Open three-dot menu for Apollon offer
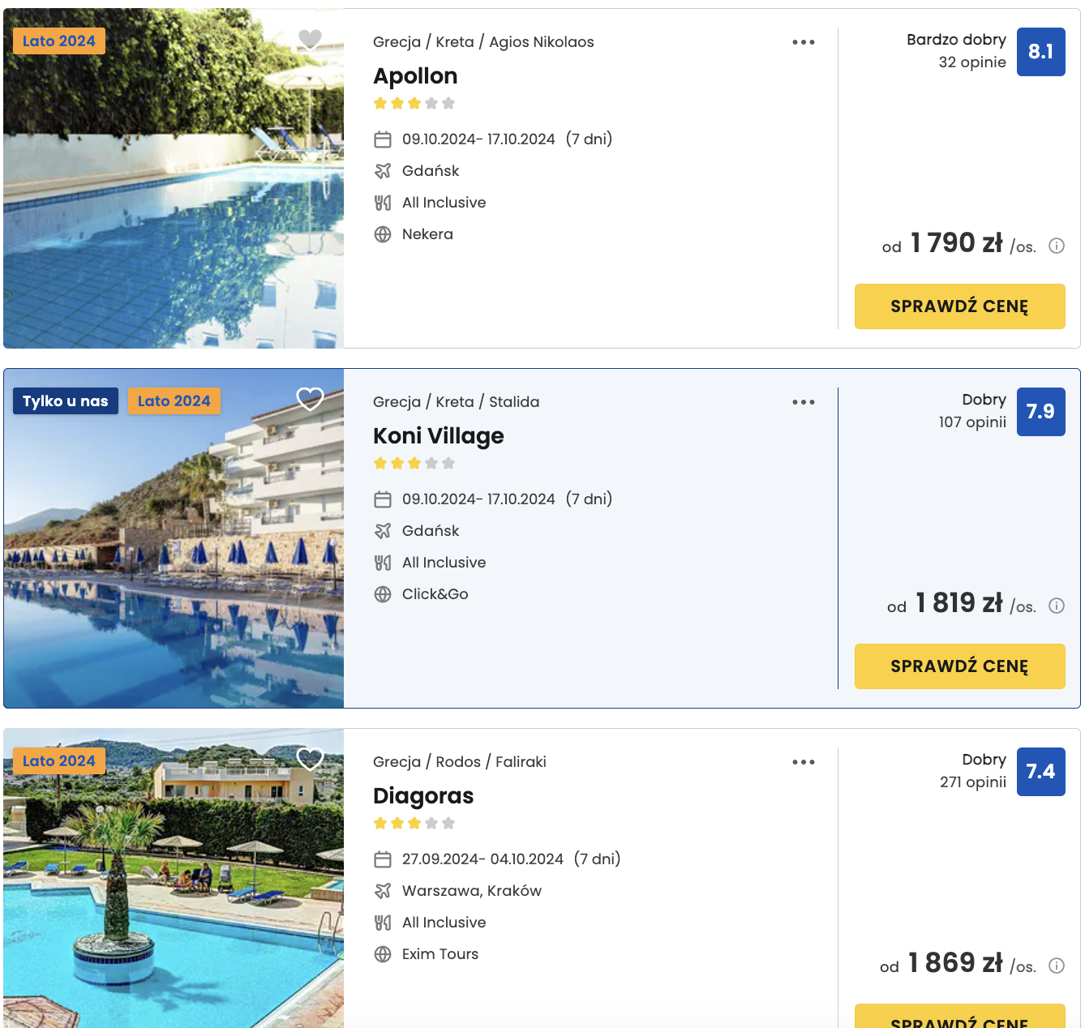This screenshot has width=1085, height=1028. point(804,42)
